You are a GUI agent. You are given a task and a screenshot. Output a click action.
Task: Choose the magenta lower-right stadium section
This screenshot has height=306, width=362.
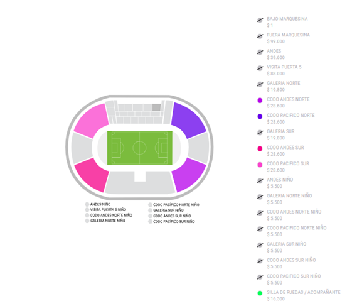(188, 175)
